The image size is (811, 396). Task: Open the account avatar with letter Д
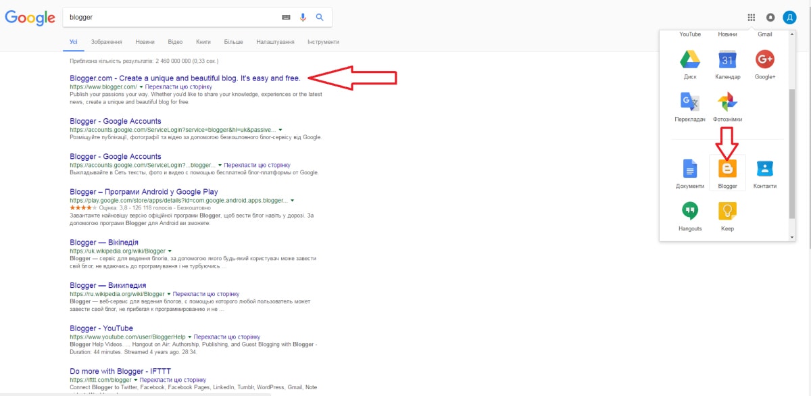(x=789, y=18)
